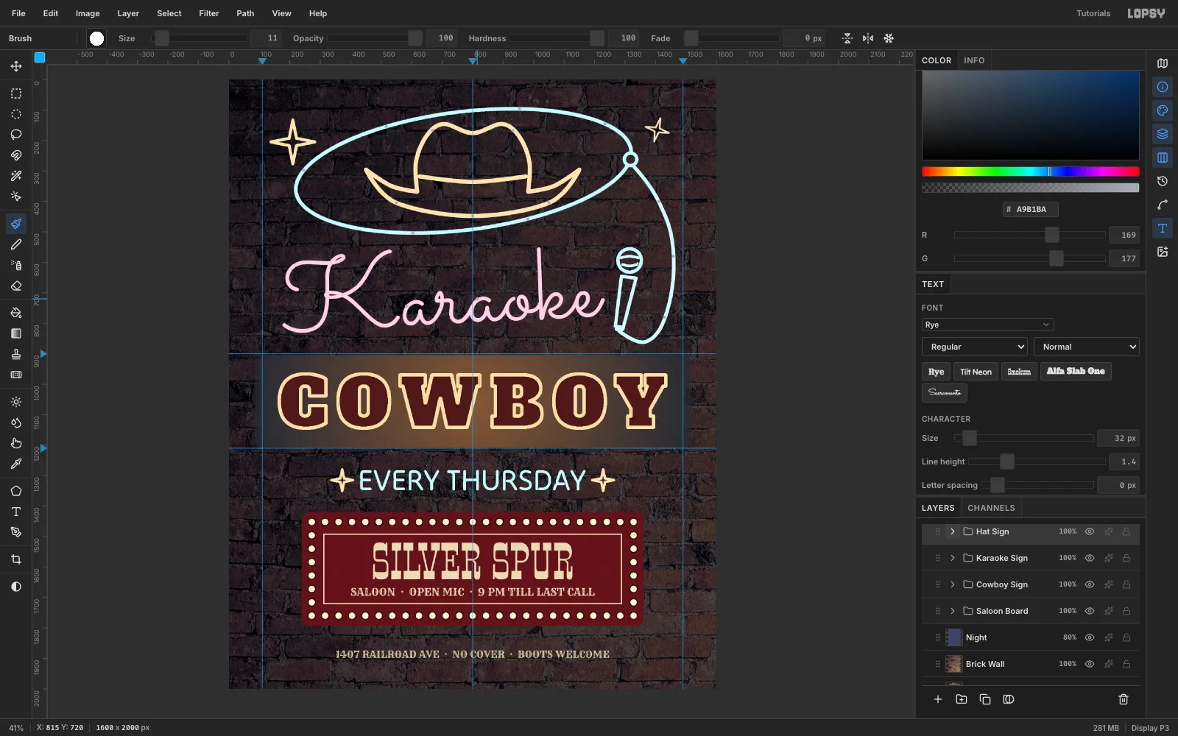Pick the Pencil tool
This screenshot has height=736, width=1178.
pyautogui.click(x=16, y=244)
